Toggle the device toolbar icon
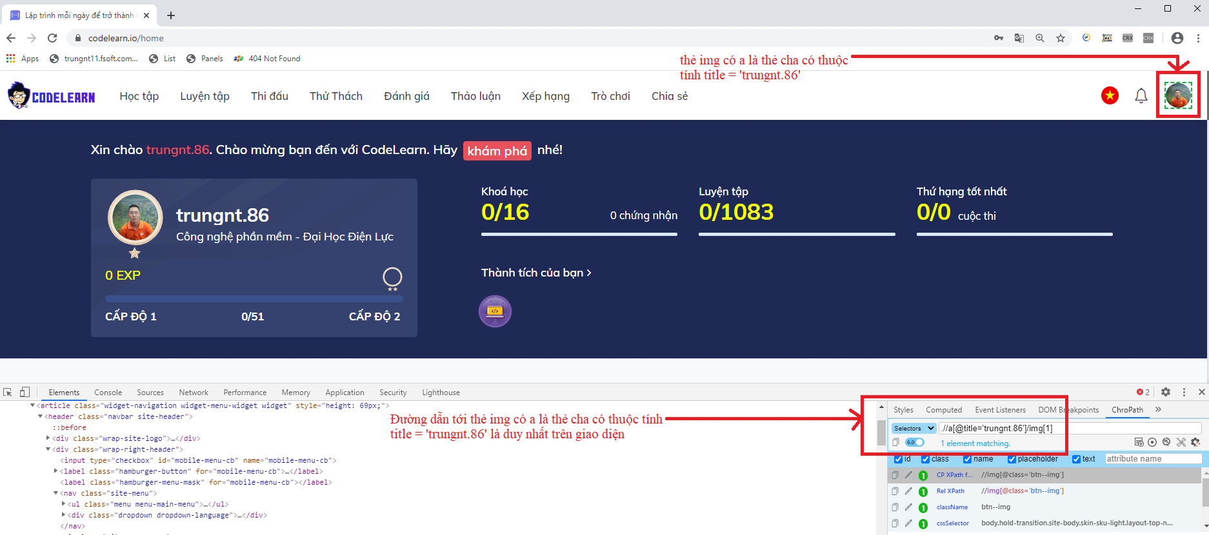Viewport: 1209px width, 535px height. click(25, 392)
